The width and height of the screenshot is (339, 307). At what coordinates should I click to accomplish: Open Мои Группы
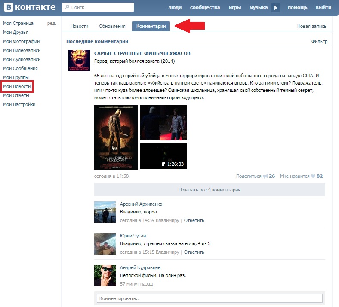point(16,77)
